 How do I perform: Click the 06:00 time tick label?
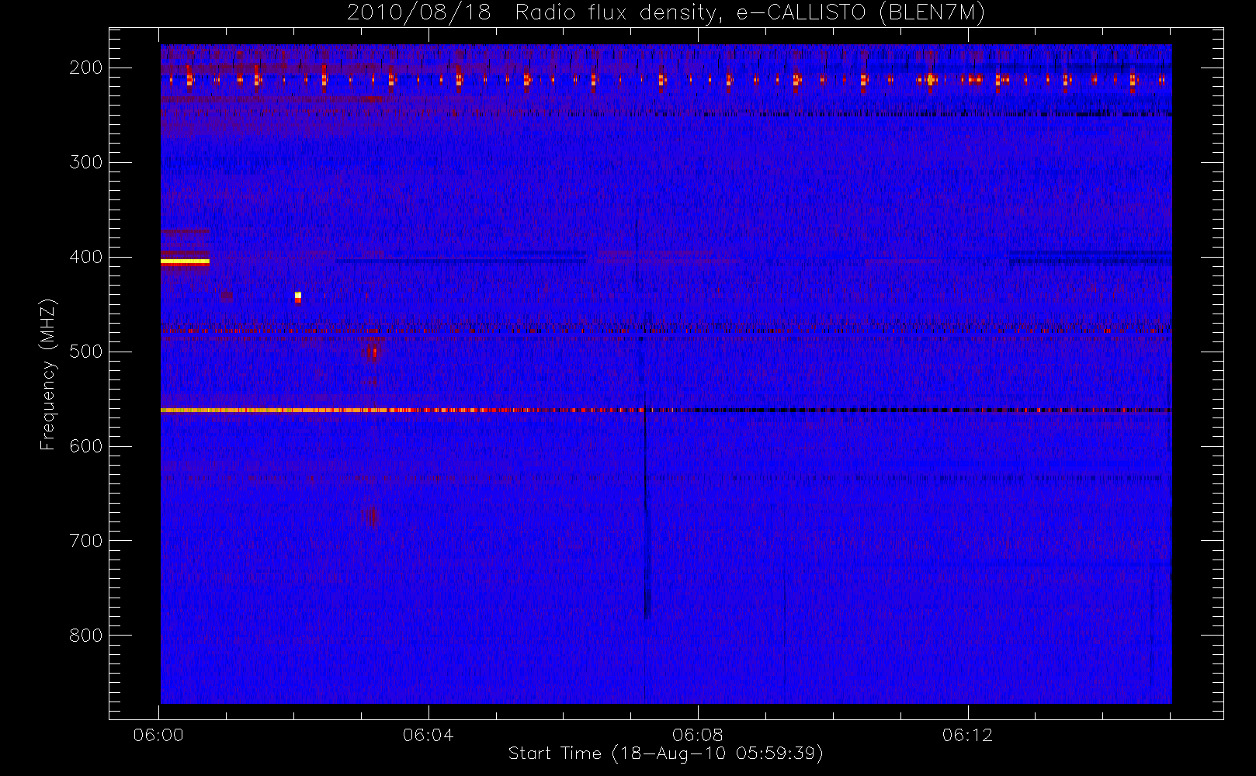coord(158,735)
